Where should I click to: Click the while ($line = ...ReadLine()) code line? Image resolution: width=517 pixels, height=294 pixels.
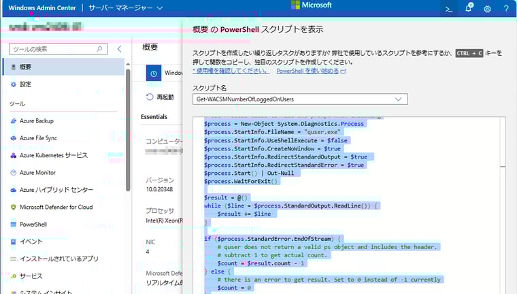click(x=290, y=206)
